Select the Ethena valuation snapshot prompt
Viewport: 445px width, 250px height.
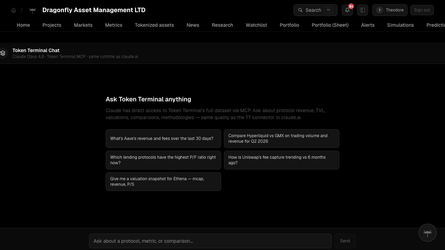click(x=163, y=182)
